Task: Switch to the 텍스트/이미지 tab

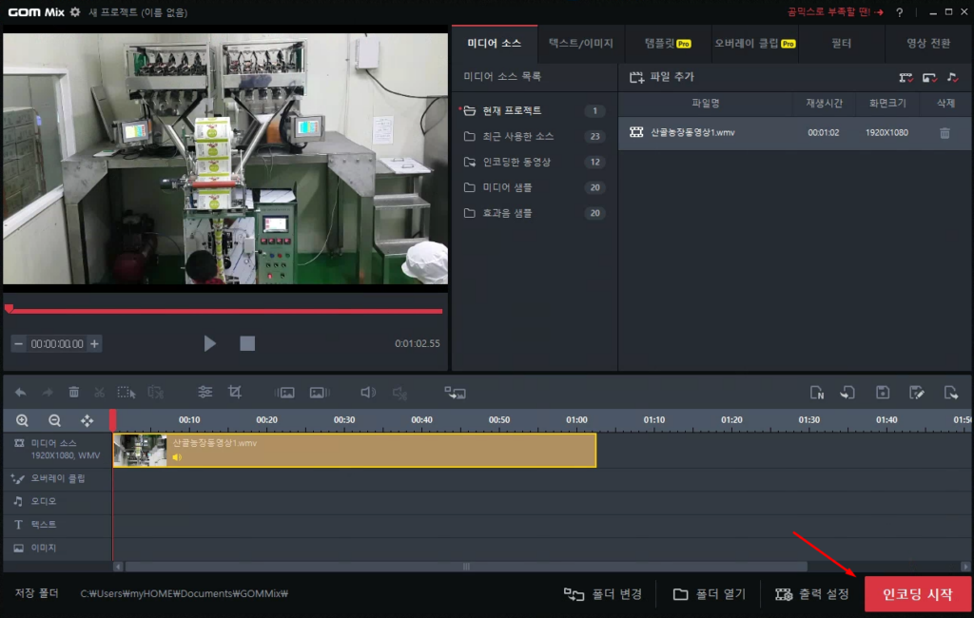Action: coord(580,44)
